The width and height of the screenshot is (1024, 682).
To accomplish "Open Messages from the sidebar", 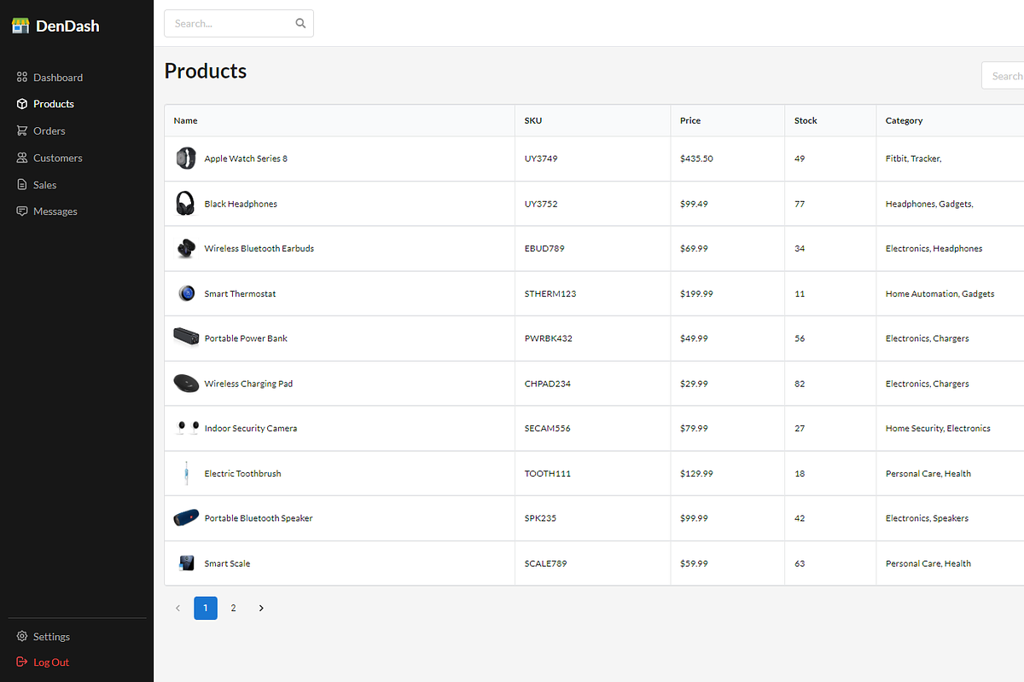I will (x=55, y=211).
